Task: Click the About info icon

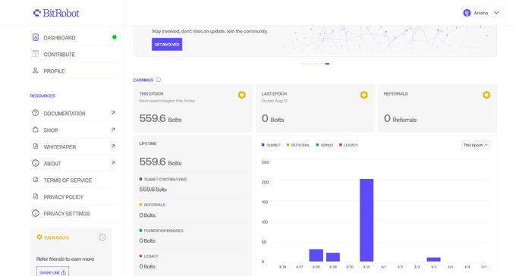Action: (x=36, y=163)
